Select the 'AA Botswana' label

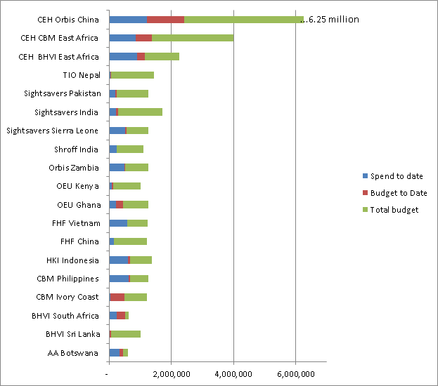[x=72, y=353]
